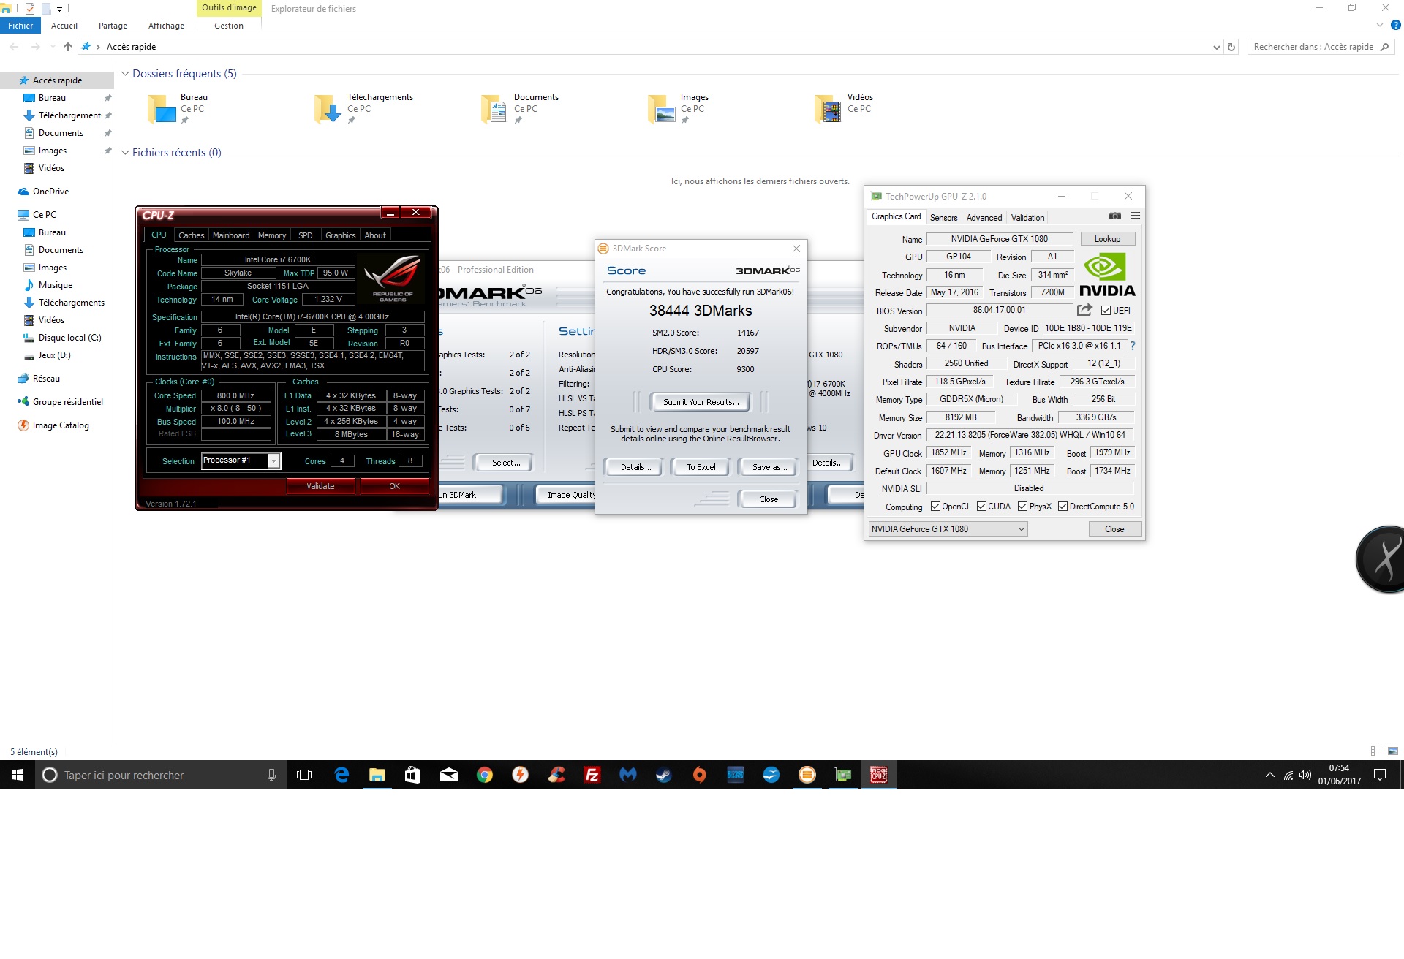Open the Action Center notification icon
The image size is (1404, 959).
click(x=1380, y=775)
